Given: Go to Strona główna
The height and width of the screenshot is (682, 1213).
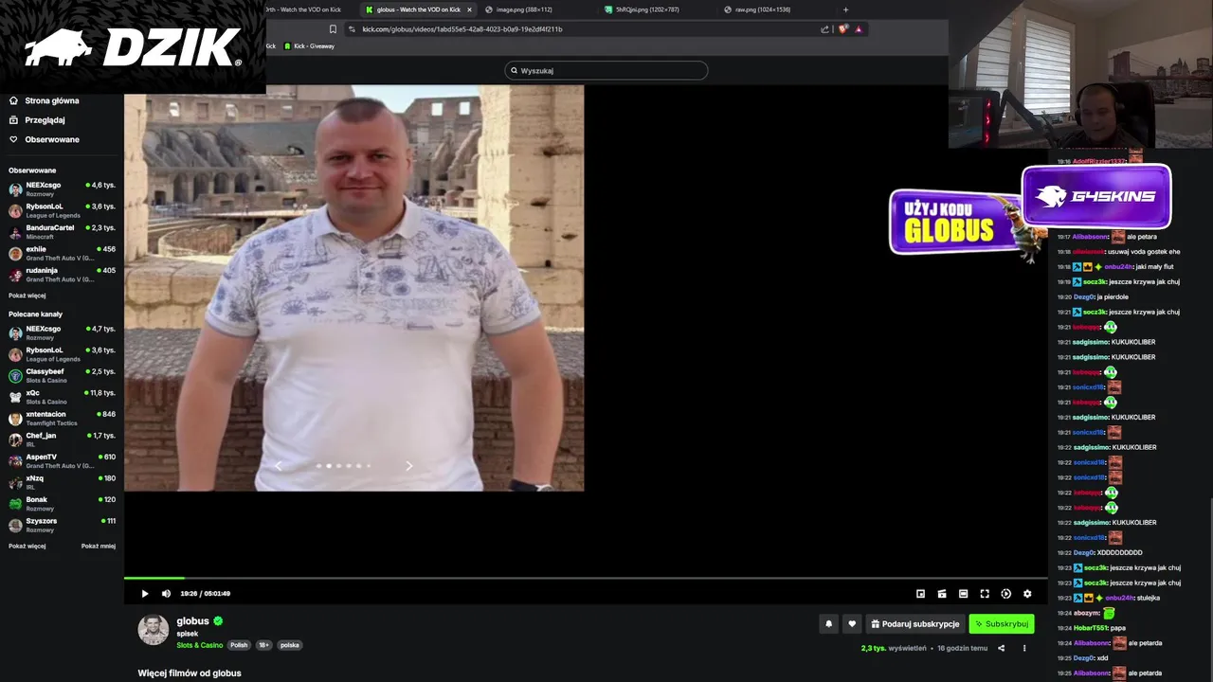Looking at the screenshot, I should pos(45,100).
